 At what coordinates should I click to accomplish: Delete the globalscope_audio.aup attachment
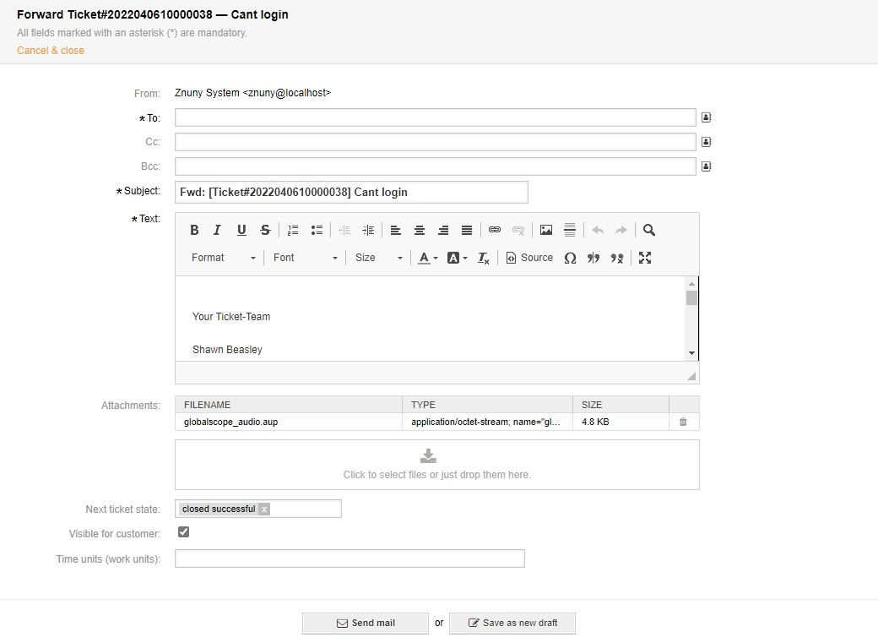click(x=683, y=422)
